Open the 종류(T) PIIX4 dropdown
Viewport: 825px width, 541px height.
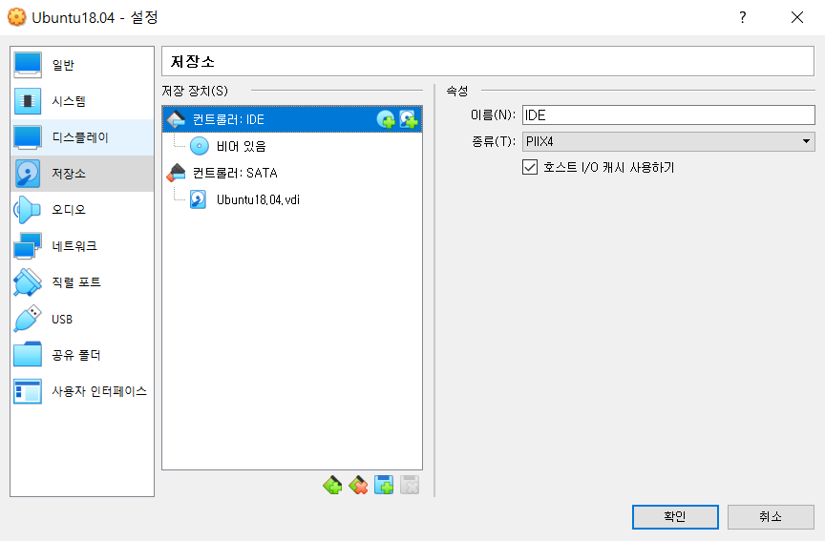(x=668, y=141)
